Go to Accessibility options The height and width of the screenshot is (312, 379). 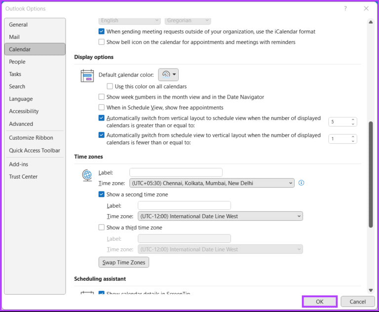pos(35,111)
